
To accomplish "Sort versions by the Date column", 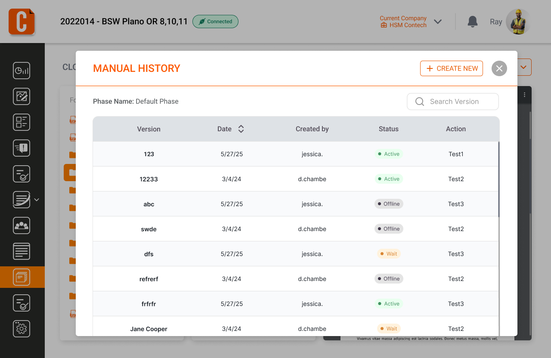I will (x=241, y=129).
